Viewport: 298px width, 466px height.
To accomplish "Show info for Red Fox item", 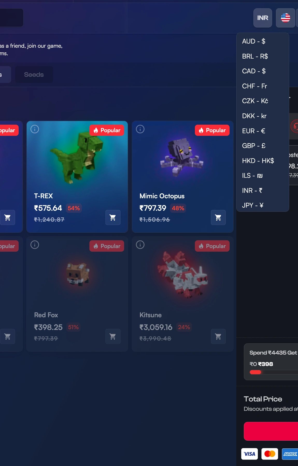I will click(x=35, y=245).
